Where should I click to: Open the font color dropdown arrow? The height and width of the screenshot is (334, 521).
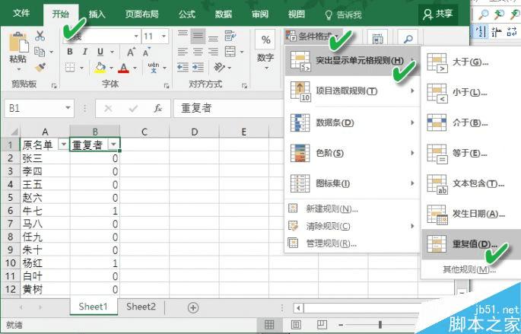[135, 68]
